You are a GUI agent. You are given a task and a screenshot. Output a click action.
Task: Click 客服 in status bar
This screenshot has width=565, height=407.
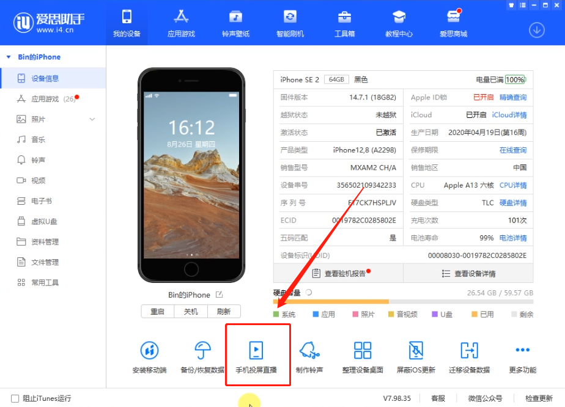(438, 398)
